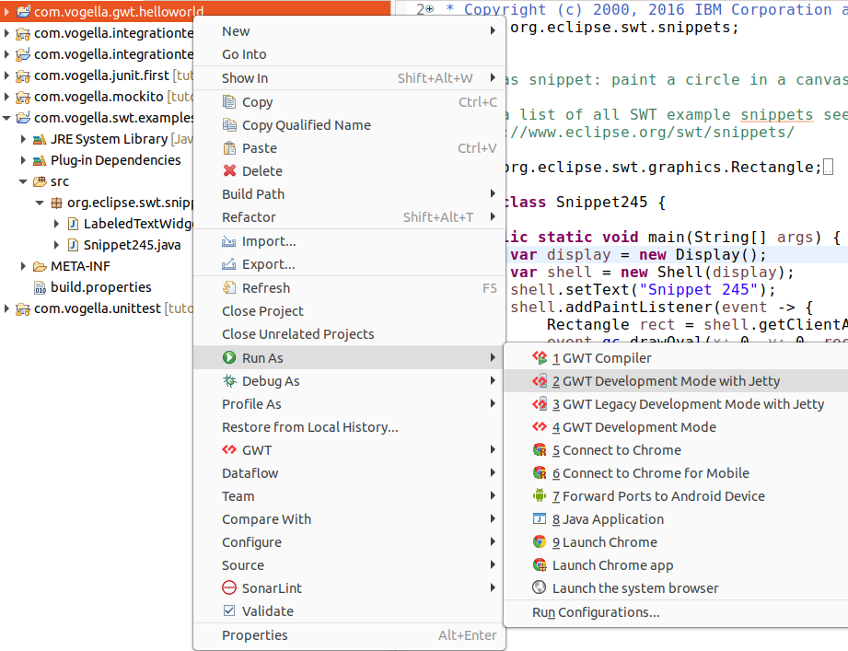The width and height of the screenshot is (848, 651).
Task: Expand the Snippet245.java node
Action: click(56, 245)
